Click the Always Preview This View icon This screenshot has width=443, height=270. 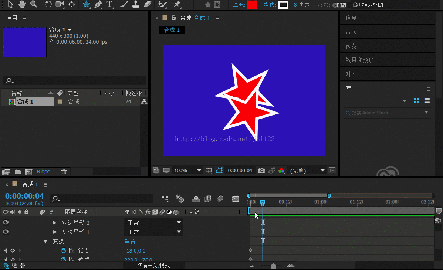click(x=156, y=170)
